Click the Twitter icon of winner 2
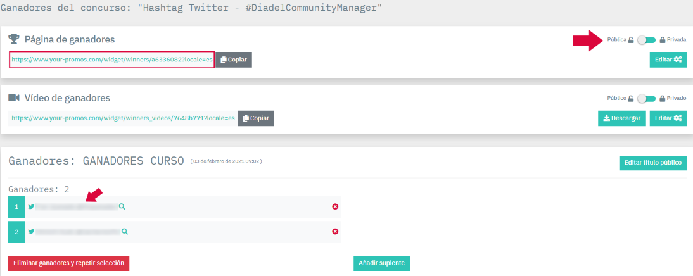Screen dimensions: 693x276 tap(31, 231)
